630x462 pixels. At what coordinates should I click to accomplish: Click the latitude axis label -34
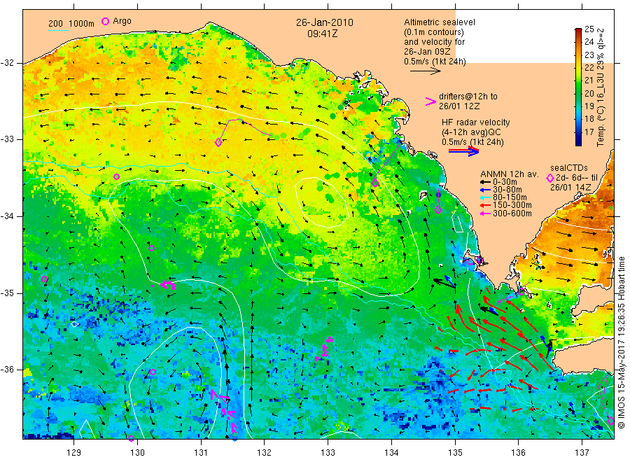coord(8,216)
